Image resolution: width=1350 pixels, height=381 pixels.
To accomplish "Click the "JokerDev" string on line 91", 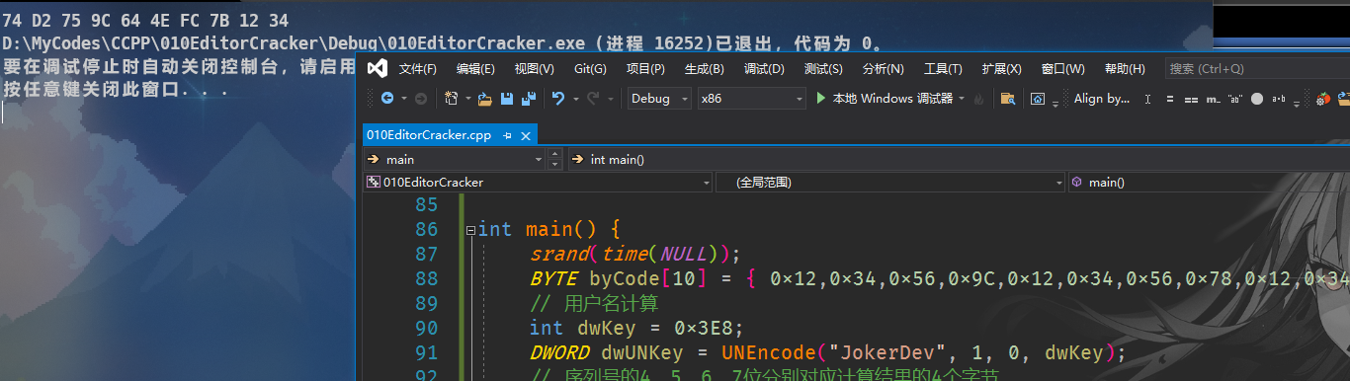I will click(x=893, y=353).
